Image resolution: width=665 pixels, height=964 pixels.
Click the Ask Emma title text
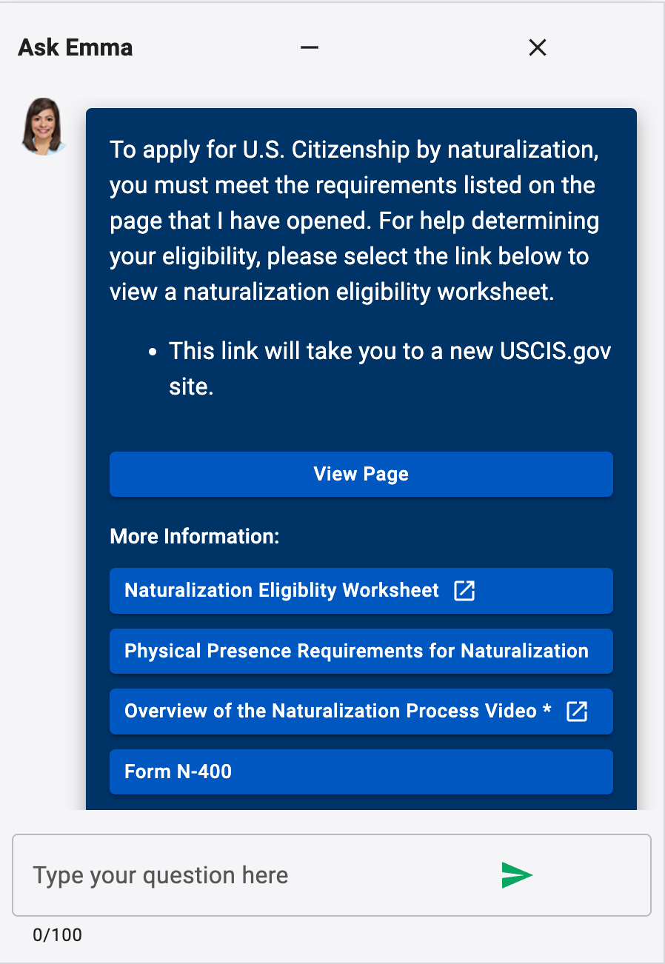pos(76,48)
